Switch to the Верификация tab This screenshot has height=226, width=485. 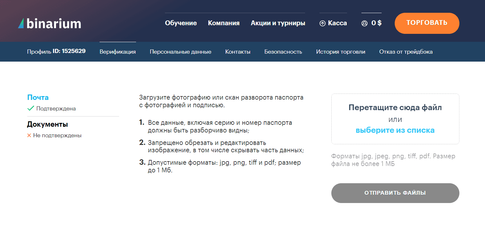tap(118, 52)
